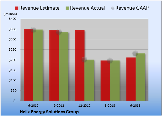Select the green actual bar for 6-2012
Screen dimensions: 162x116
(x=38, y=65)
